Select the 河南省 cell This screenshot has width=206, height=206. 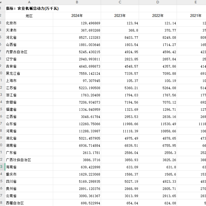29,131
